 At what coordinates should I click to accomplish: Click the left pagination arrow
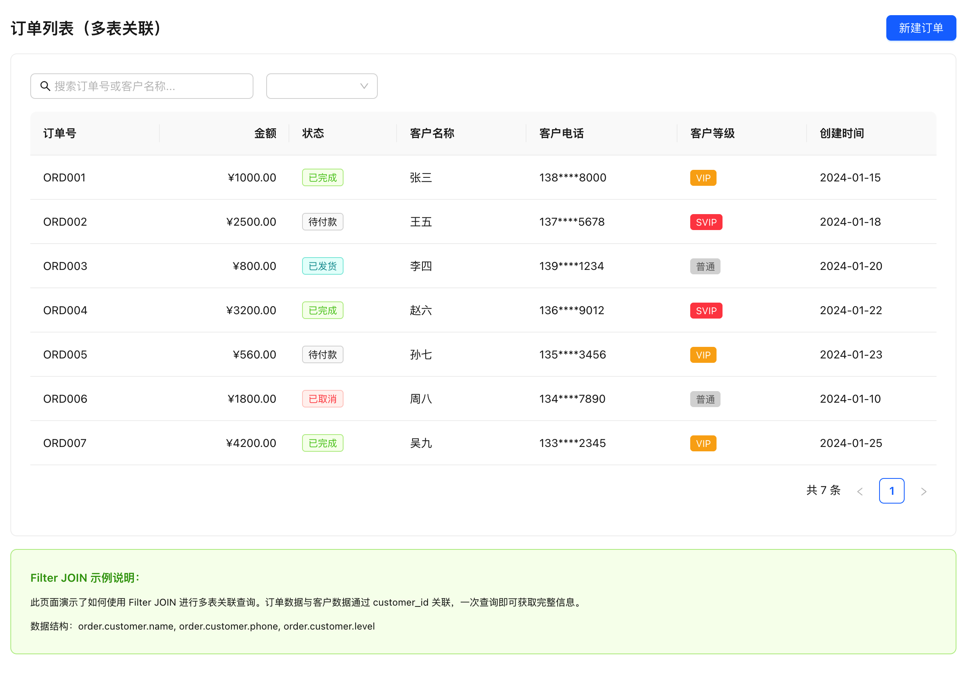860,491
